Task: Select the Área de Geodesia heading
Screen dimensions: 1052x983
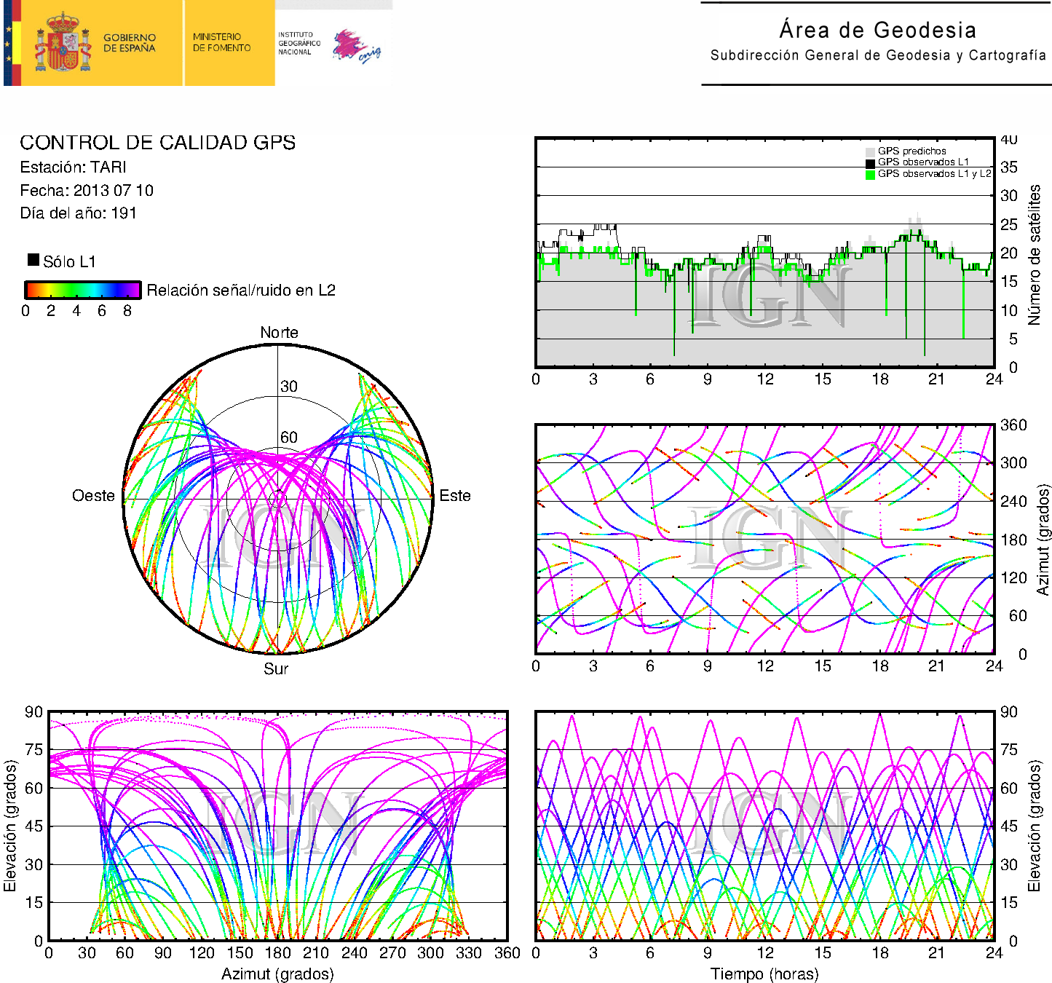Action: 877,30
